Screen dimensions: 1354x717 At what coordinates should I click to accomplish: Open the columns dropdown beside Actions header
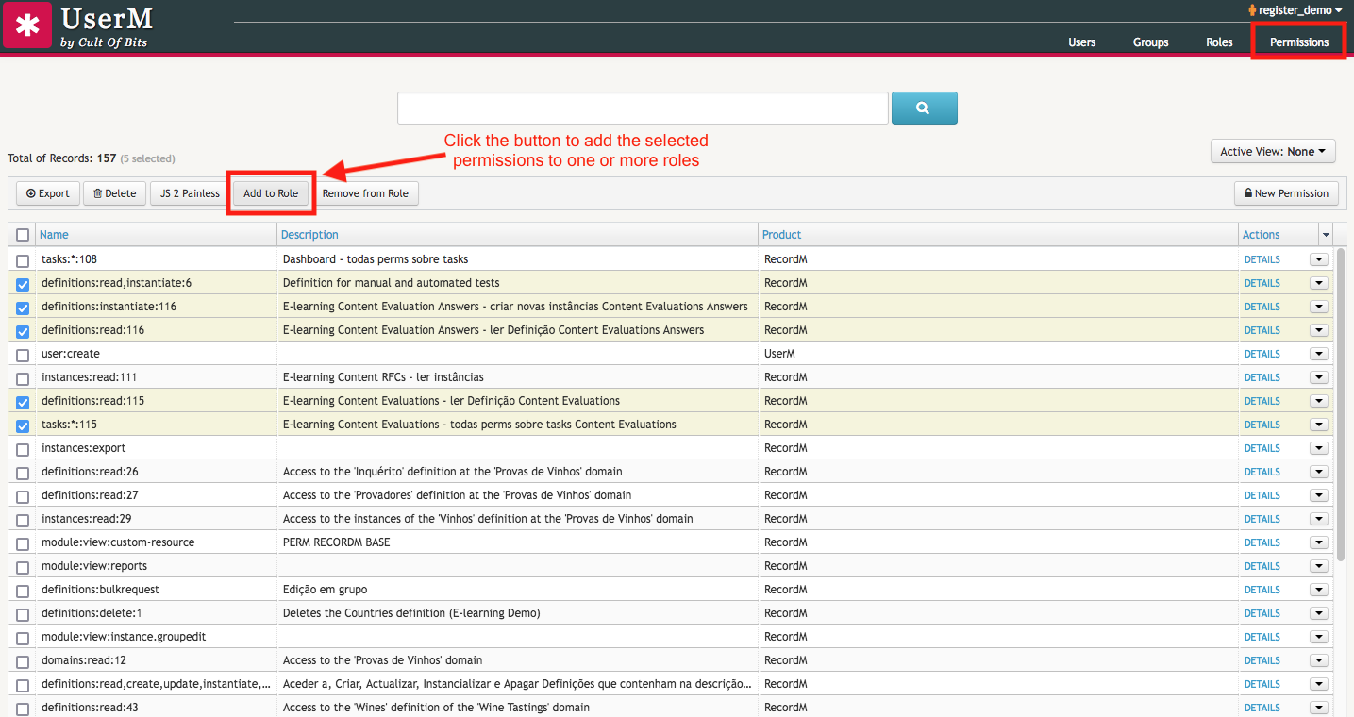coord(1326,235)
